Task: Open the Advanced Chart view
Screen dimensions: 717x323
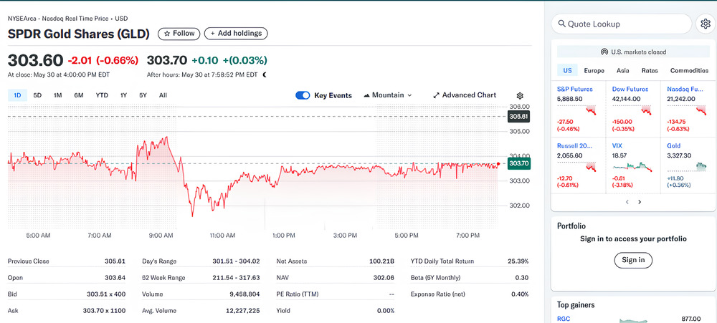Action: (465, 95)
